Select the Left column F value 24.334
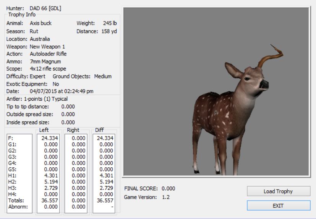Image resolution: width=316 pixels, height=219 pixels. [50, 138]
